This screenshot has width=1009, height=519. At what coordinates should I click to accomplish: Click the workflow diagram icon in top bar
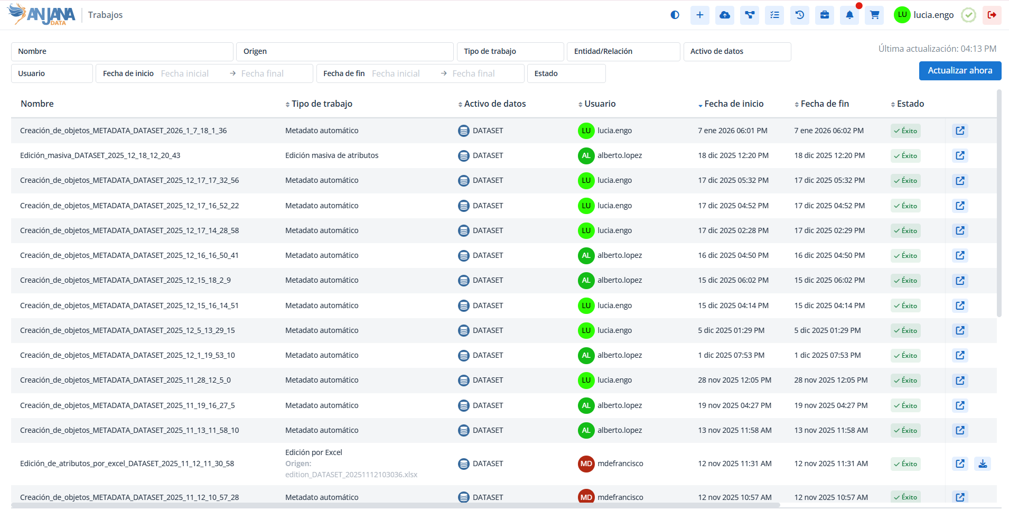click(750, 15)
